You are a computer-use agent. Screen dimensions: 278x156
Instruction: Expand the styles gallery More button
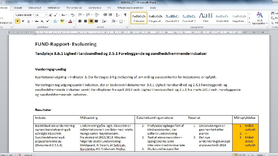(x=249, y=22)
